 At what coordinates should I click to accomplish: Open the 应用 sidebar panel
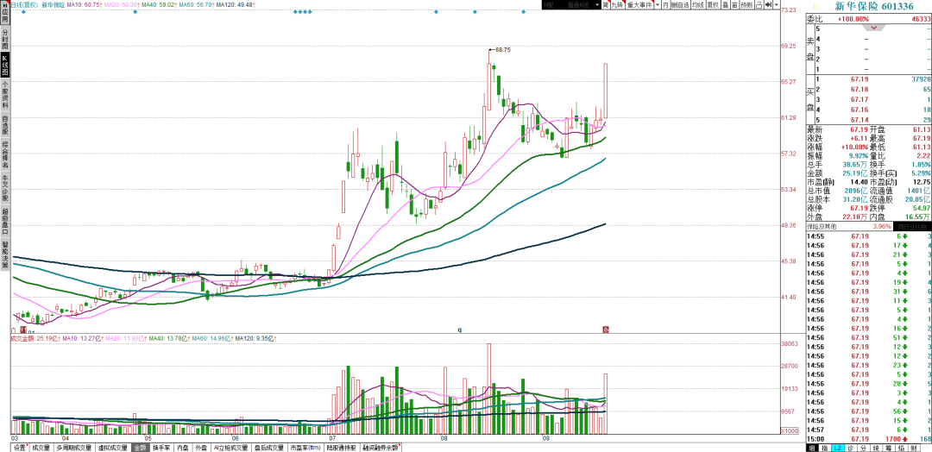coord(5,11)
